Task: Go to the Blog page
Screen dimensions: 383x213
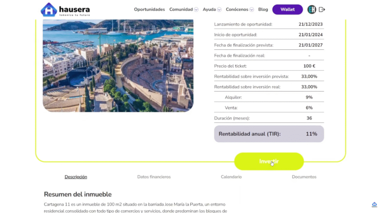Action: coord(263,10)
